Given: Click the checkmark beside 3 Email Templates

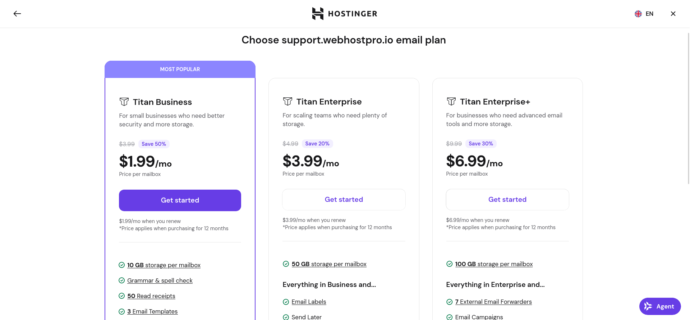Looking at the screenshot, I should [x=122, y=311].
